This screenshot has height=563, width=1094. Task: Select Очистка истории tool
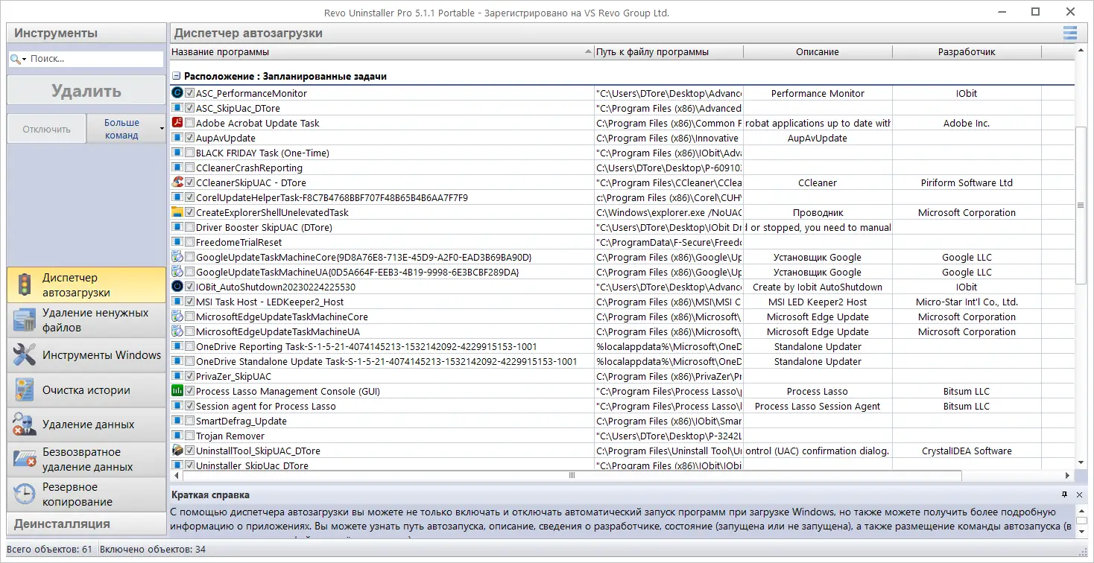[86, 390]
